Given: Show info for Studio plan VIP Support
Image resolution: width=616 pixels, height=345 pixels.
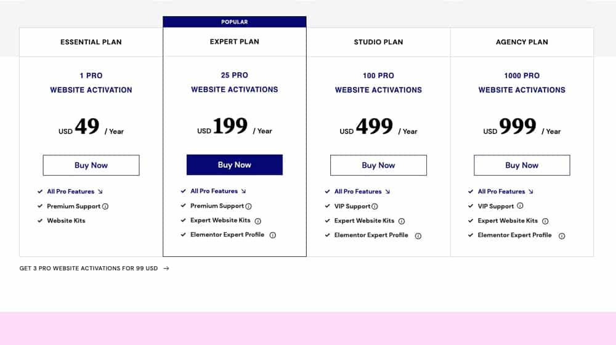Looking at the screenshot, I should coord(375,206).
